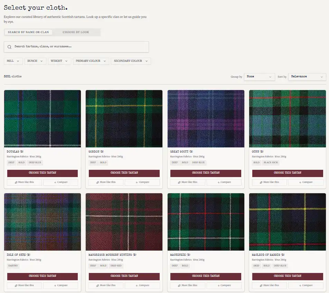
Task: Open the Gunn tartan swatch image
Action: coord(288,119)
